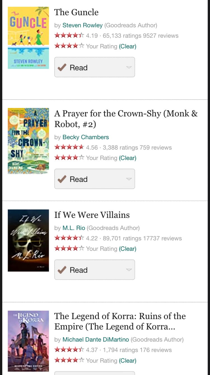210x375 pixels.
Task: Click the checkmark on If We Were Villains shelf button
Action: pyautogui.click(x=62, y=270)
